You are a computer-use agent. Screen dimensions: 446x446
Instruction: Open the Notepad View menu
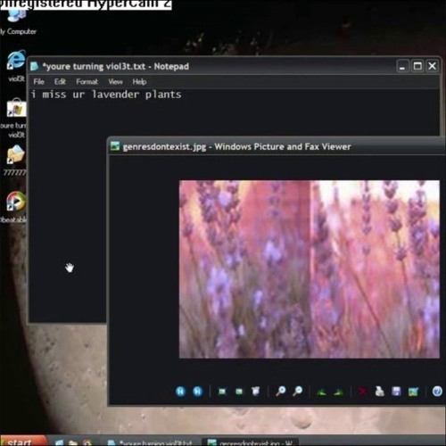[115, 81]
